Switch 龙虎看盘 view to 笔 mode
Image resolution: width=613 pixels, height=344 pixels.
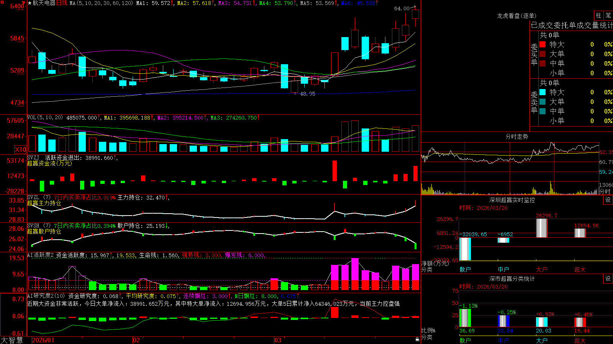pyautogui.click(x=608, y=15)
